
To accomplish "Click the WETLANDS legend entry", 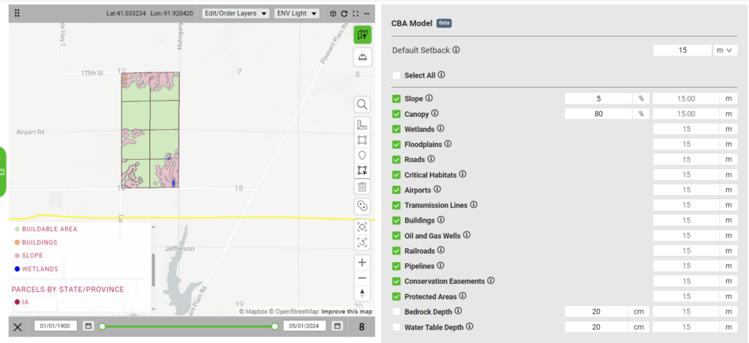I will [37, 269].
